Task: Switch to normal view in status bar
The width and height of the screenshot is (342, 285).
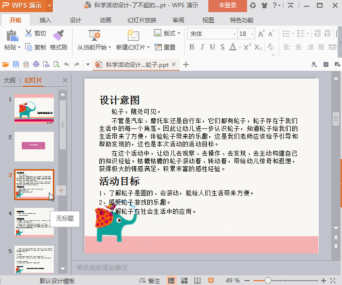Action: coord(171,281)
